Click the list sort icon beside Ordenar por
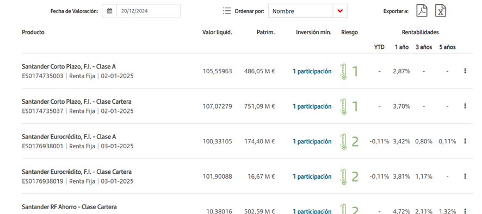 tap(226, 11)
